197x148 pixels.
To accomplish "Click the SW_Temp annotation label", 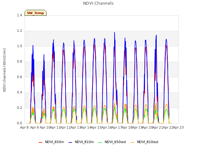I will tap(35, 13).
